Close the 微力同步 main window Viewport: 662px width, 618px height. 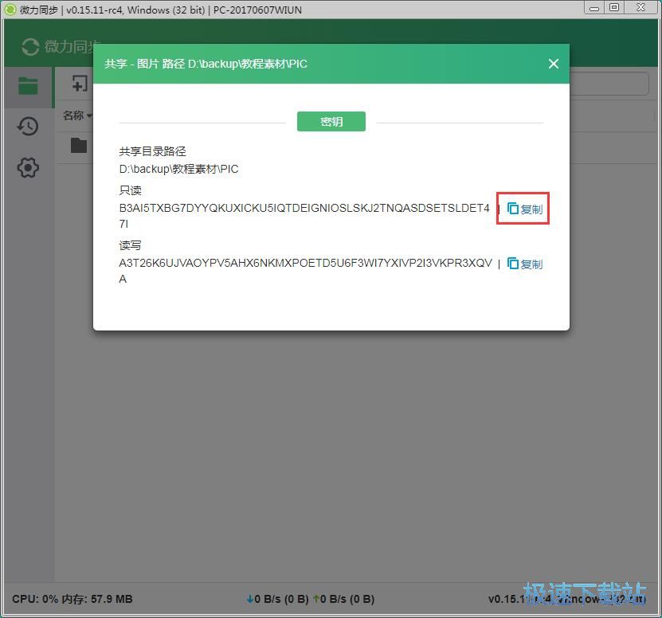[641, 8]
